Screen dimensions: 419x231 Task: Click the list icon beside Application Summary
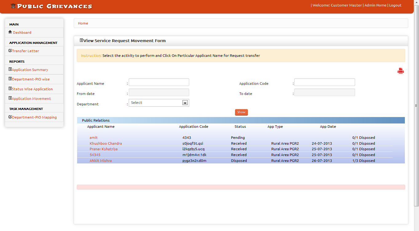(x=10, y=69)
